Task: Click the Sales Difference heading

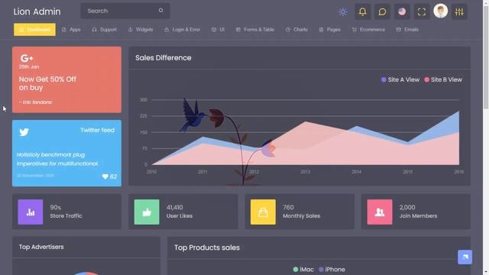Action: [x=163, y=58]
